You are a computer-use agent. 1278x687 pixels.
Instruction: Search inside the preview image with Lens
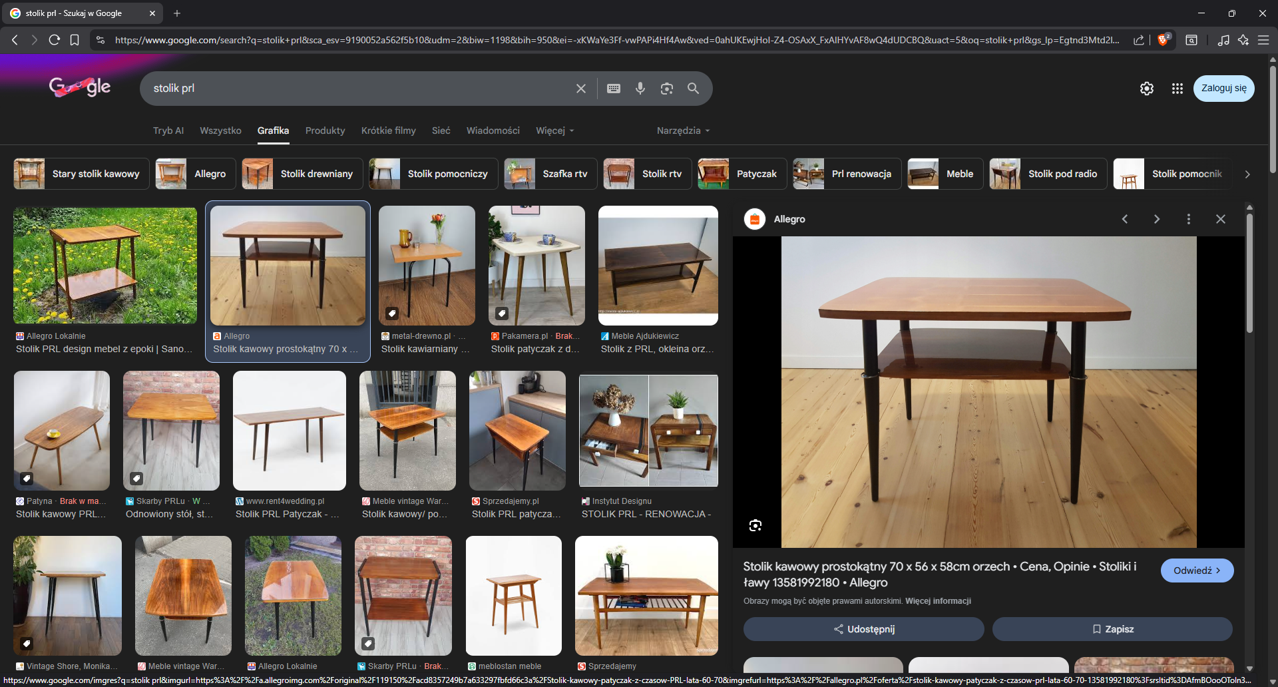[x=755, y=525]
